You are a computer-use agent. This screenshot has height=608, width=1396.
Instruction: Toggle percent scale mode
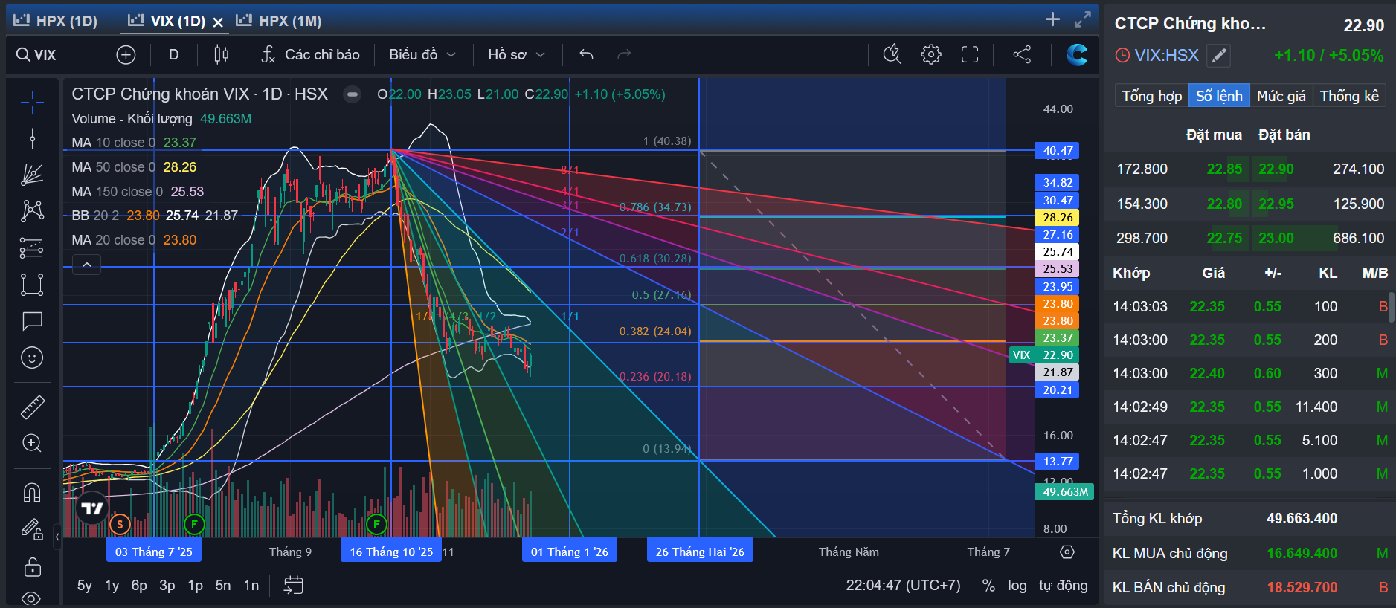[x=988, y=586]
